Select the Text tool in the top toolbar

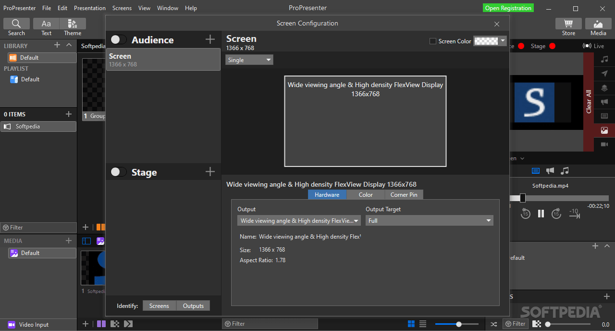(46, 23)
